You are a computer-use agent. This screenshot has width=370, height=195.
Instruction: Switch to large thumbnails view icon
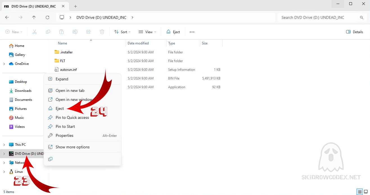366,192
